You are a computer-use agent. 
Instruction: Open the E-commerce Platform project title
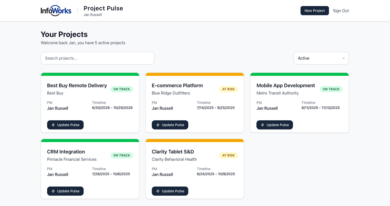pos(177,85)
